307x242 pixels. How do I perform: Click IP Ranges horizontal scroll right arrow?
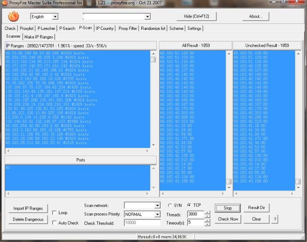click(147, 151)
